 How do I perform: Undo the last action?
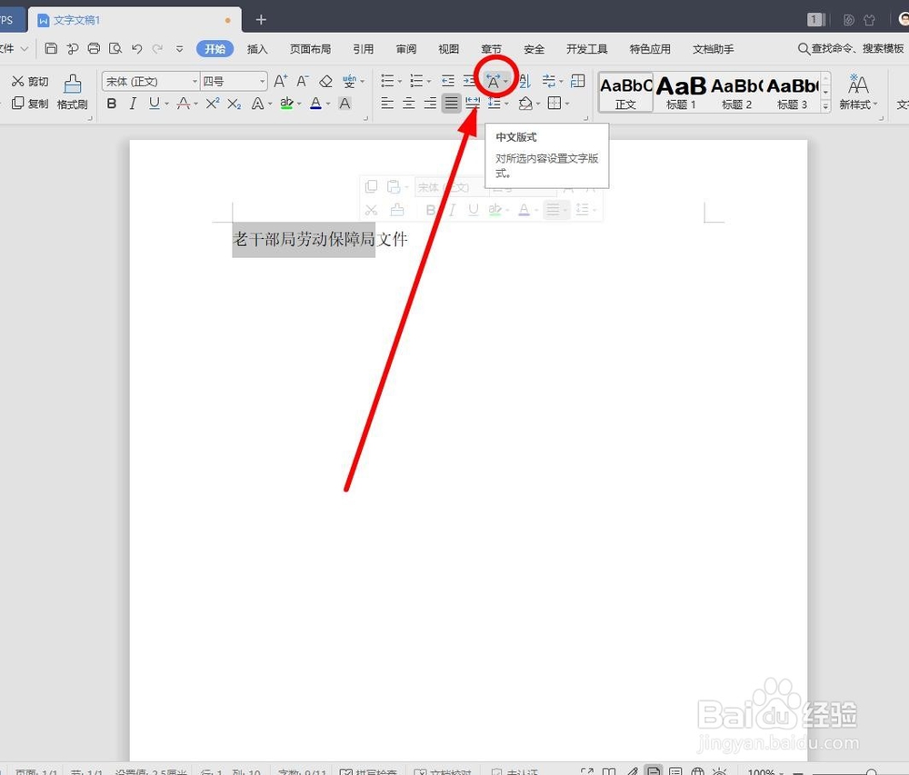137,49
